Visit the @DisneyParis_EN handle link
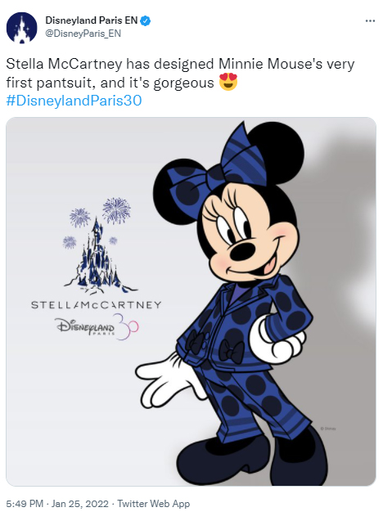The height and width of the screenshot is (521, 383). click(83, 34)
